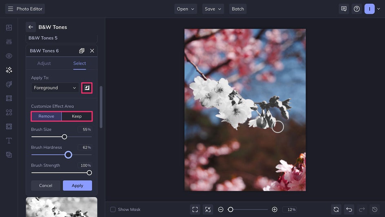Open the Graphics shapes sidebar icon
This screenshot has height=217, width=385.
tap(9, 113)
